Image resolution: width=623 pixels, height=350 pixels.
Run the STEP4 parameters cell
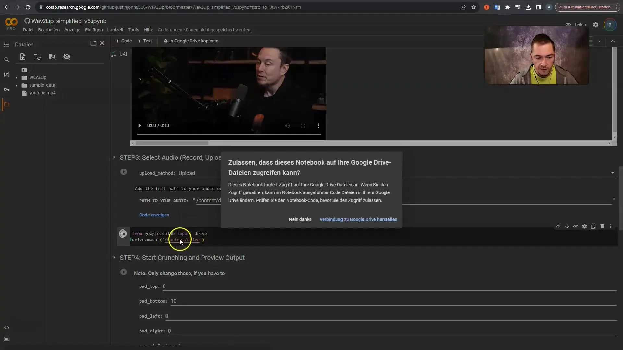click(x=124, y=272)
